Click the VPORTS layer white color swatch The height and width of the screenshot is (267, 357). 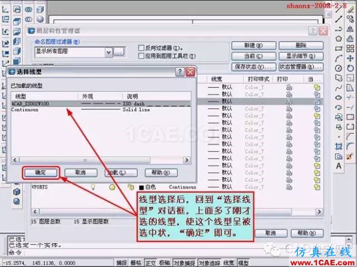pos(141,187)
